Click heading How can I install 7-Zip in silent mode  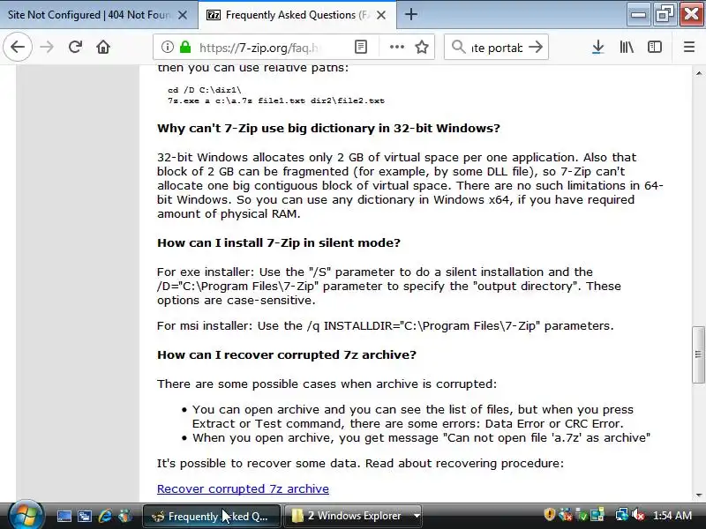(279, 243)
